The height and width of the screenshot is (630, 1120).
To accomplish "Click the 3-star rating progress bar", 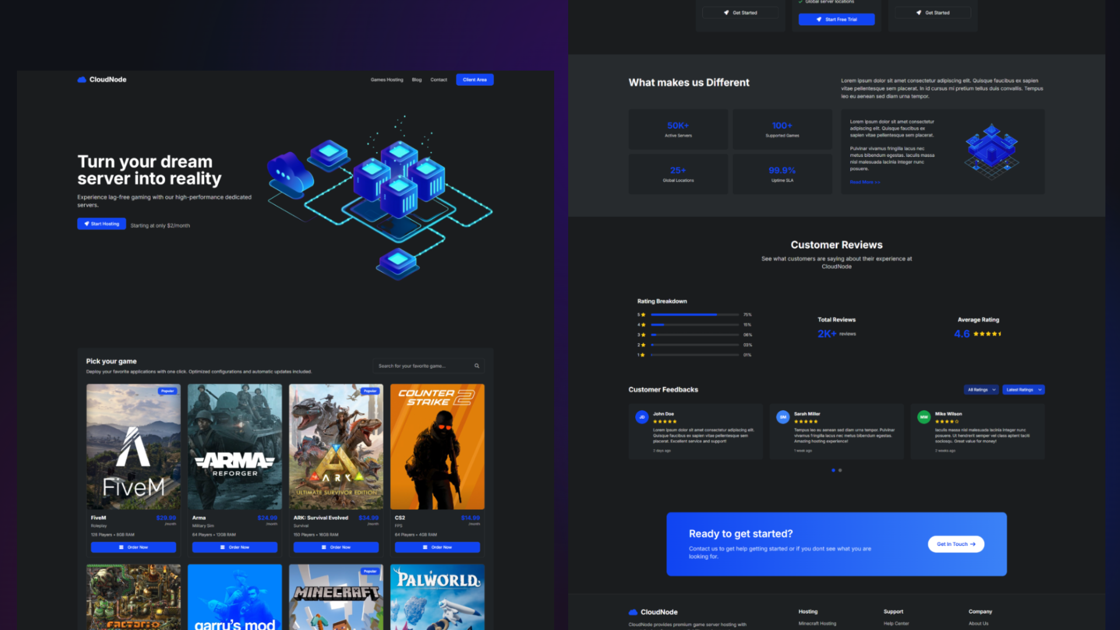I will [x=695, y=335].
